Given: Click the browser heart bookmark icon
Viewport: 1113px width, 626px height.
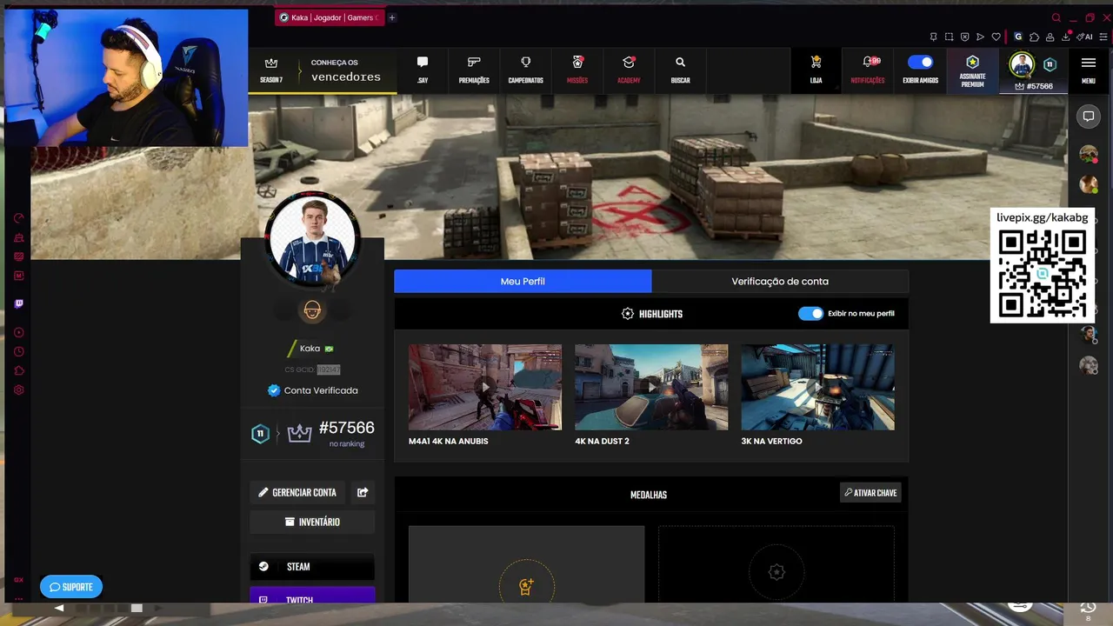Looking at the screenshot, I should tap(996, 37).
